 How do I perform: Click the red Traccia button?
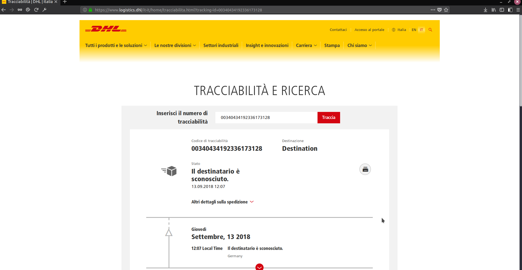click(329, 118)
